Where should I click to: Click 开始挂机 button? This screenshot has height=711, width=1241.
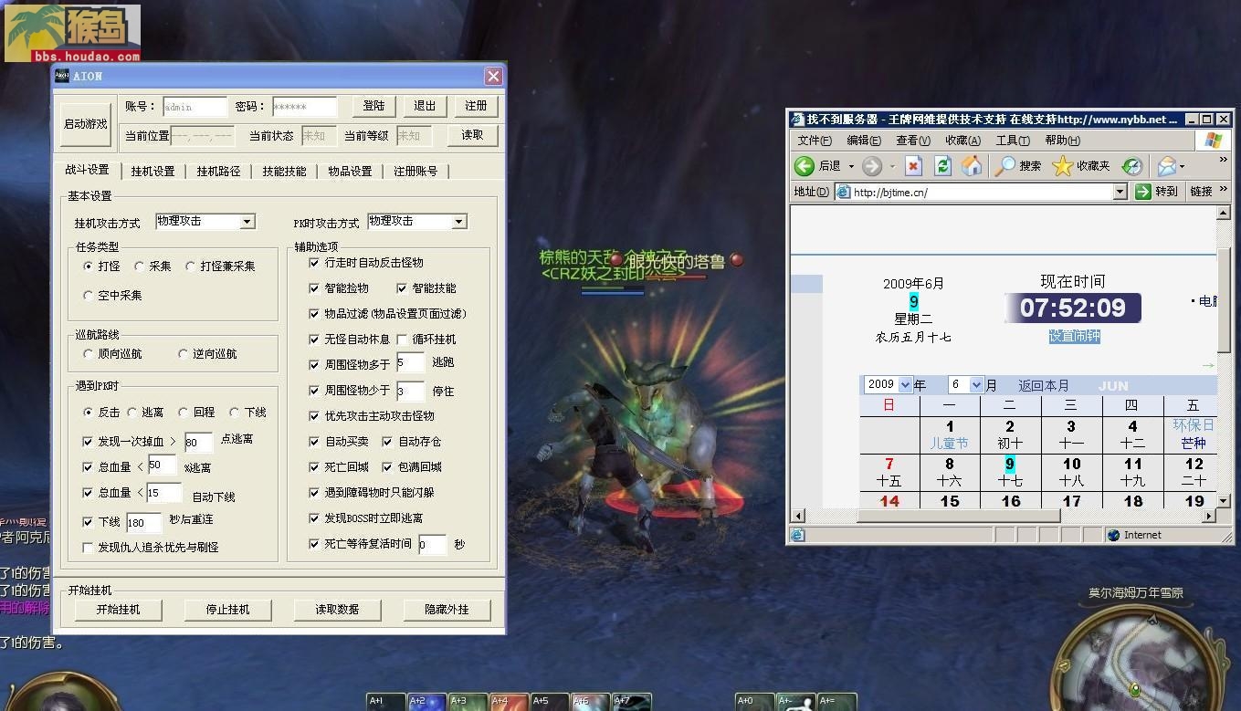tap(118, 610)
